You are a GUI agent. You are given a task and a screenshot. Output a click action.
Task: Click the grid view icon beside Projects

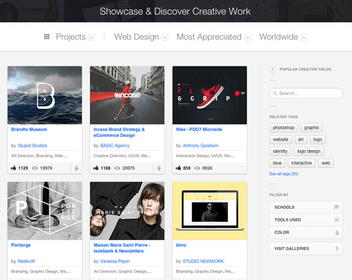click(x=47, y=36)
